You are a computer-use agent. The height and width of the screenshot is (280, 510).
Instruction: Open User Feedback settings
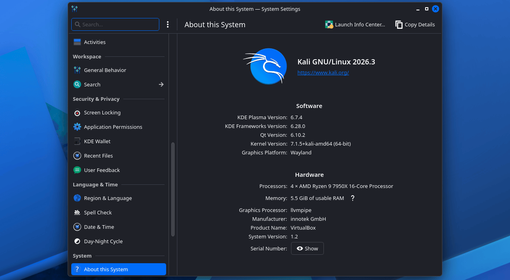118,170
